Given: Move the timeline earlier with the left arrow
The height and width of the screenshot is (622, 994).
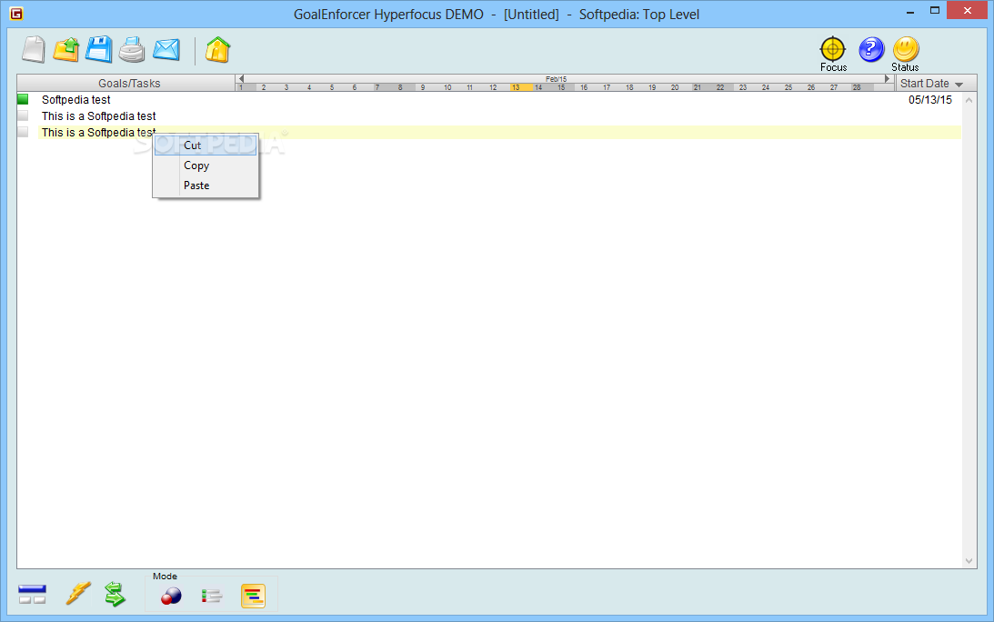Looking at the screenshot, I should coord(241,78).
